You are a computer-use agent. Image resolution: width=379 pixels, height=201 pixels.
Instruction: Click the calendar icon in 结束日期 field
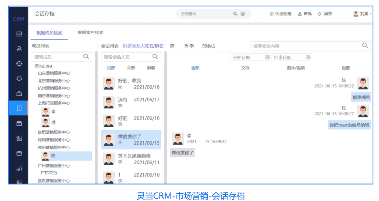pos(308,57)
